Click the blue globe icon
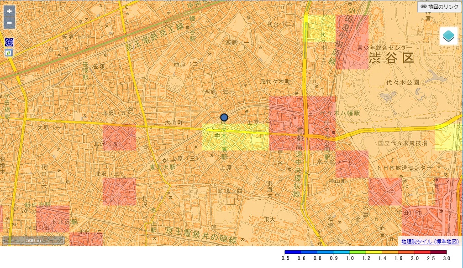 [x=9, y=42]
